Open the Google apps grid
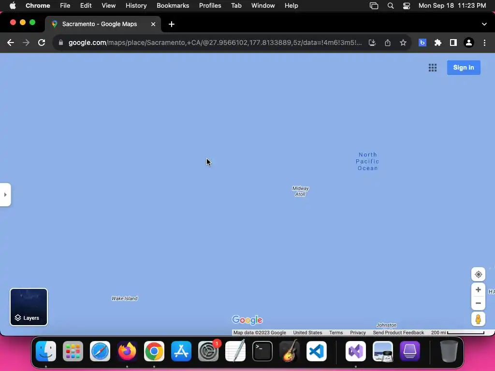Viewport: 495px width, 371px height. click(433, 68)
